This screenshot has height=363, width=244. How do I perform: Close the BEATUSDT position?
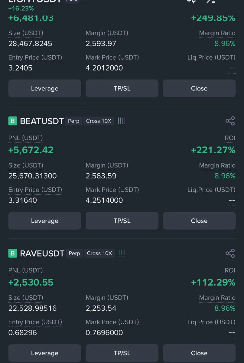click(199, 221)
